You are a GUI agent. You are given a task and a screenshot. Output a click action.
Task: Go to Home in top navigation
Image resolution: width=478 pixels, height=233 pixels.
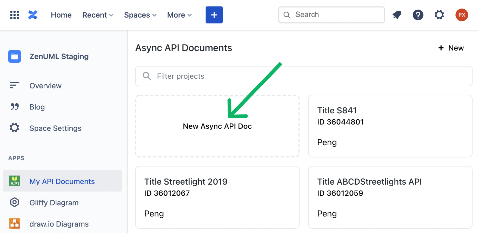pos(61,15)
